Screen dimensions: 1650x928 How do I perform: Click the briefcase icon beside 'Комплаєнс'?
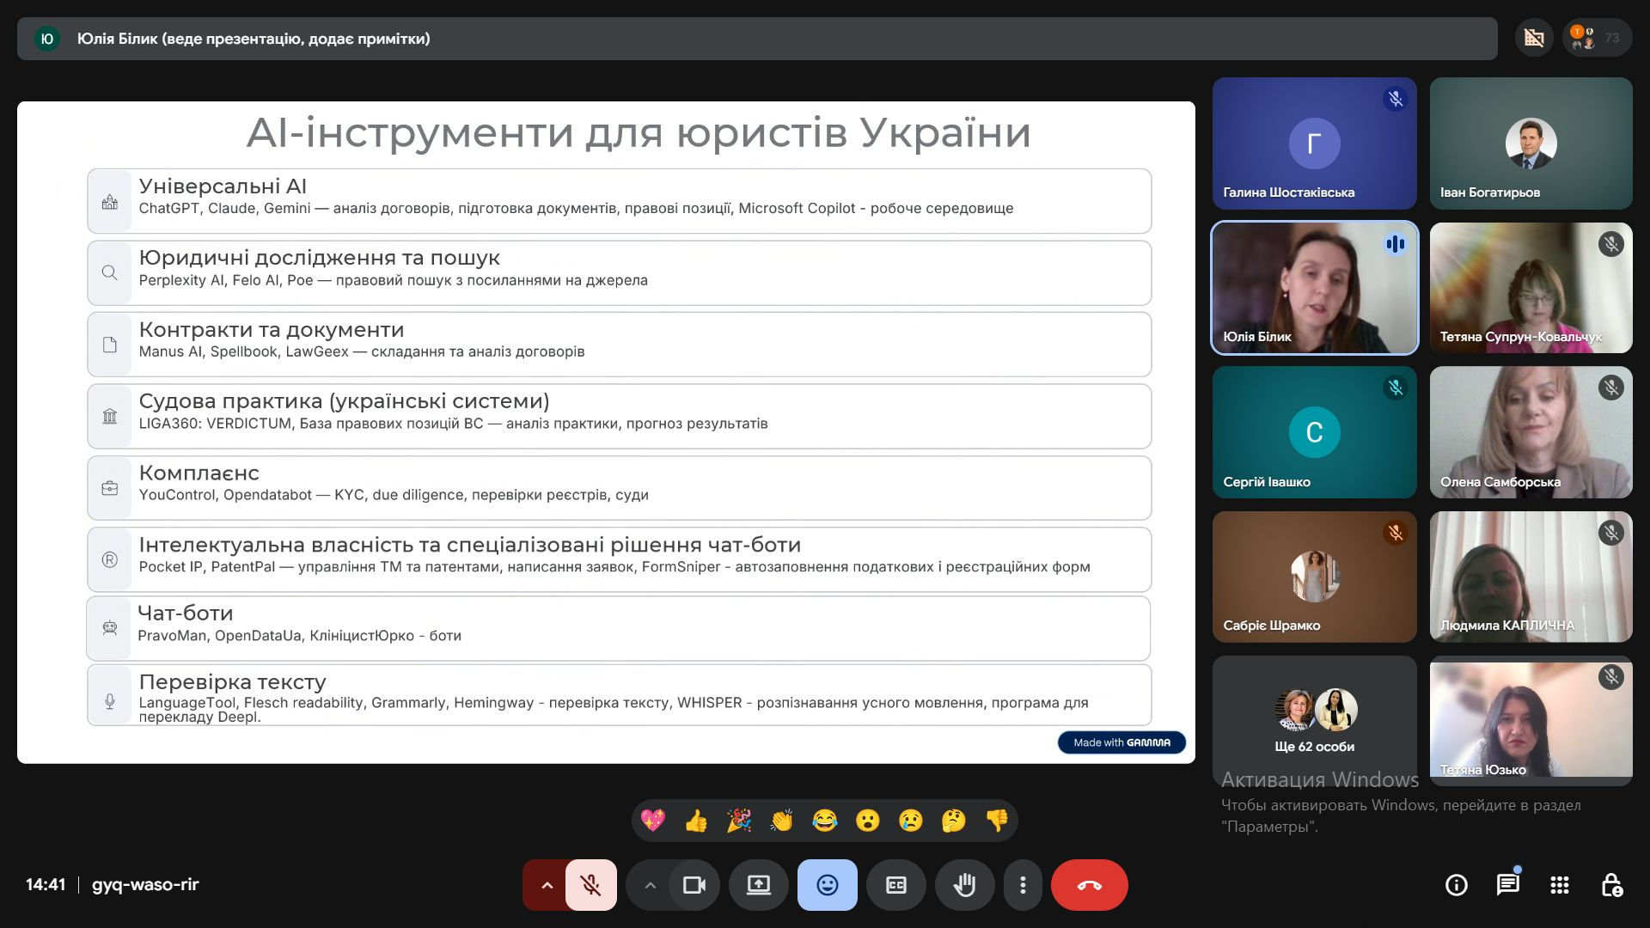point(109,488)
